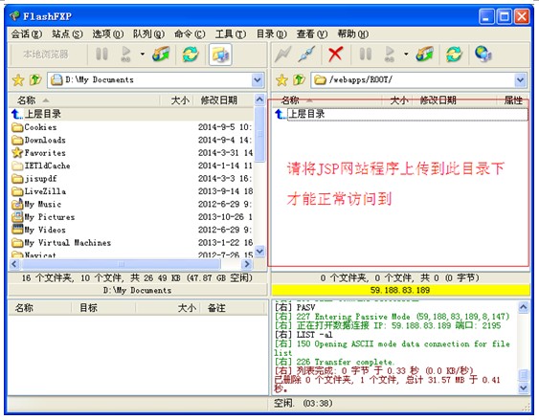This screenshot has width=539, height=420.
Task: Select the My Virtual Machines folder
Action: (x=131, y=242)
